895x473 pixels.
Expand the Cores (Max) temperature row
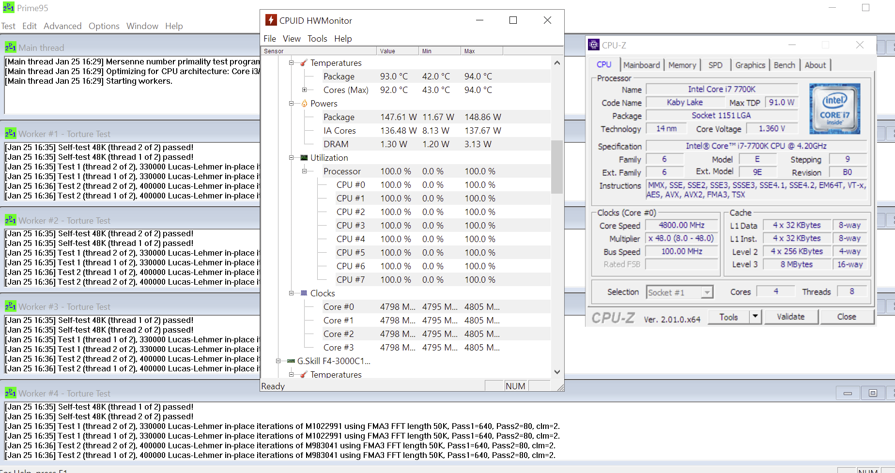pyautogui.click(x=304, y=90)
